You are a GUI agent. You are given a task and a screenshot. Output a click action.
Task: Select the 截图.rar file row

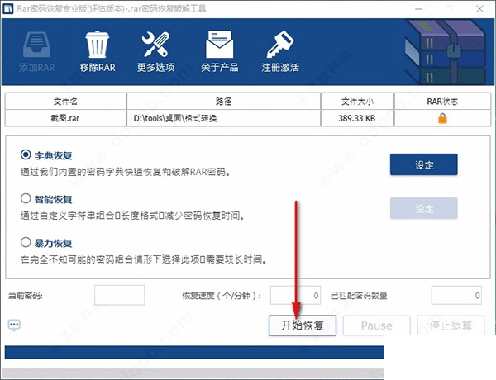pyautogui.click(x=248, y=118)
